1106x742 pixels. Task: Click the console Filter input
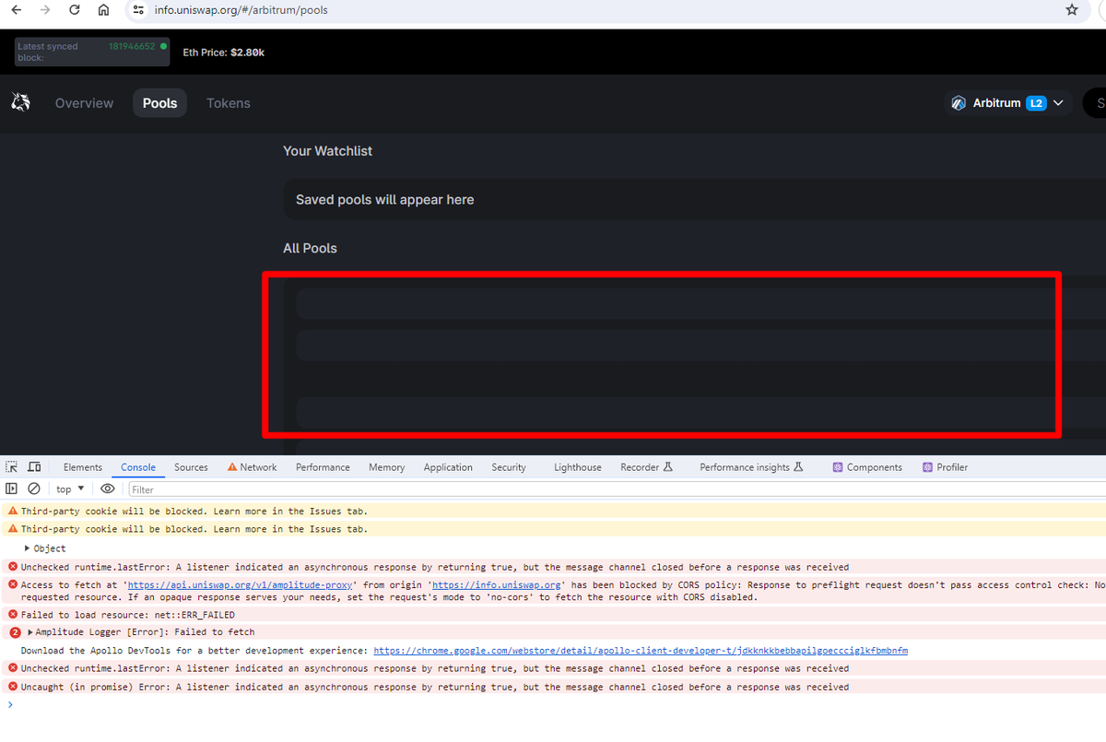(x=616, y=489)
